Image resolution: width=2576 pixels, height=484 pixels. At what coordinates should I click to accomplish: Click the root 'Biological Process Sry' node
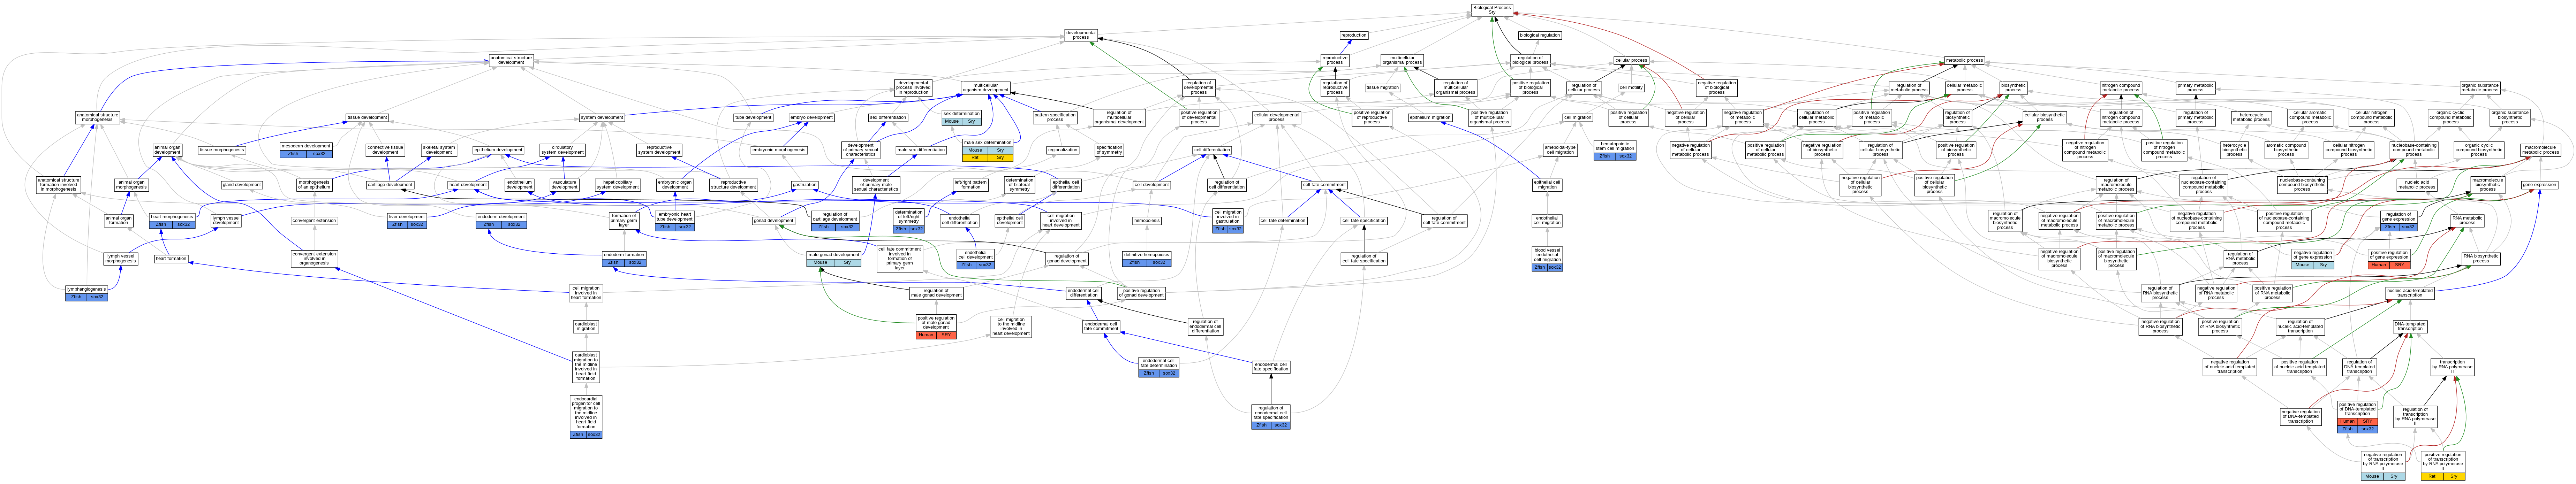(1492, 10)
